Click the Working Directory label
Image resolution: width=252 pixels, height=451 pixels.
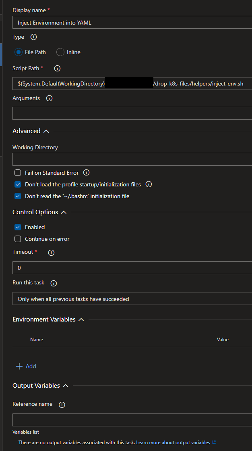coord(35,148)
